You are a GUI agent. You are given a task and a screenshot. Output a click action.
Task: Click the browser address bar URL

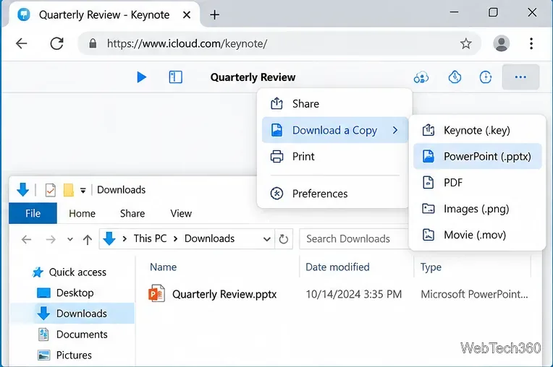[x=187, y=43]
